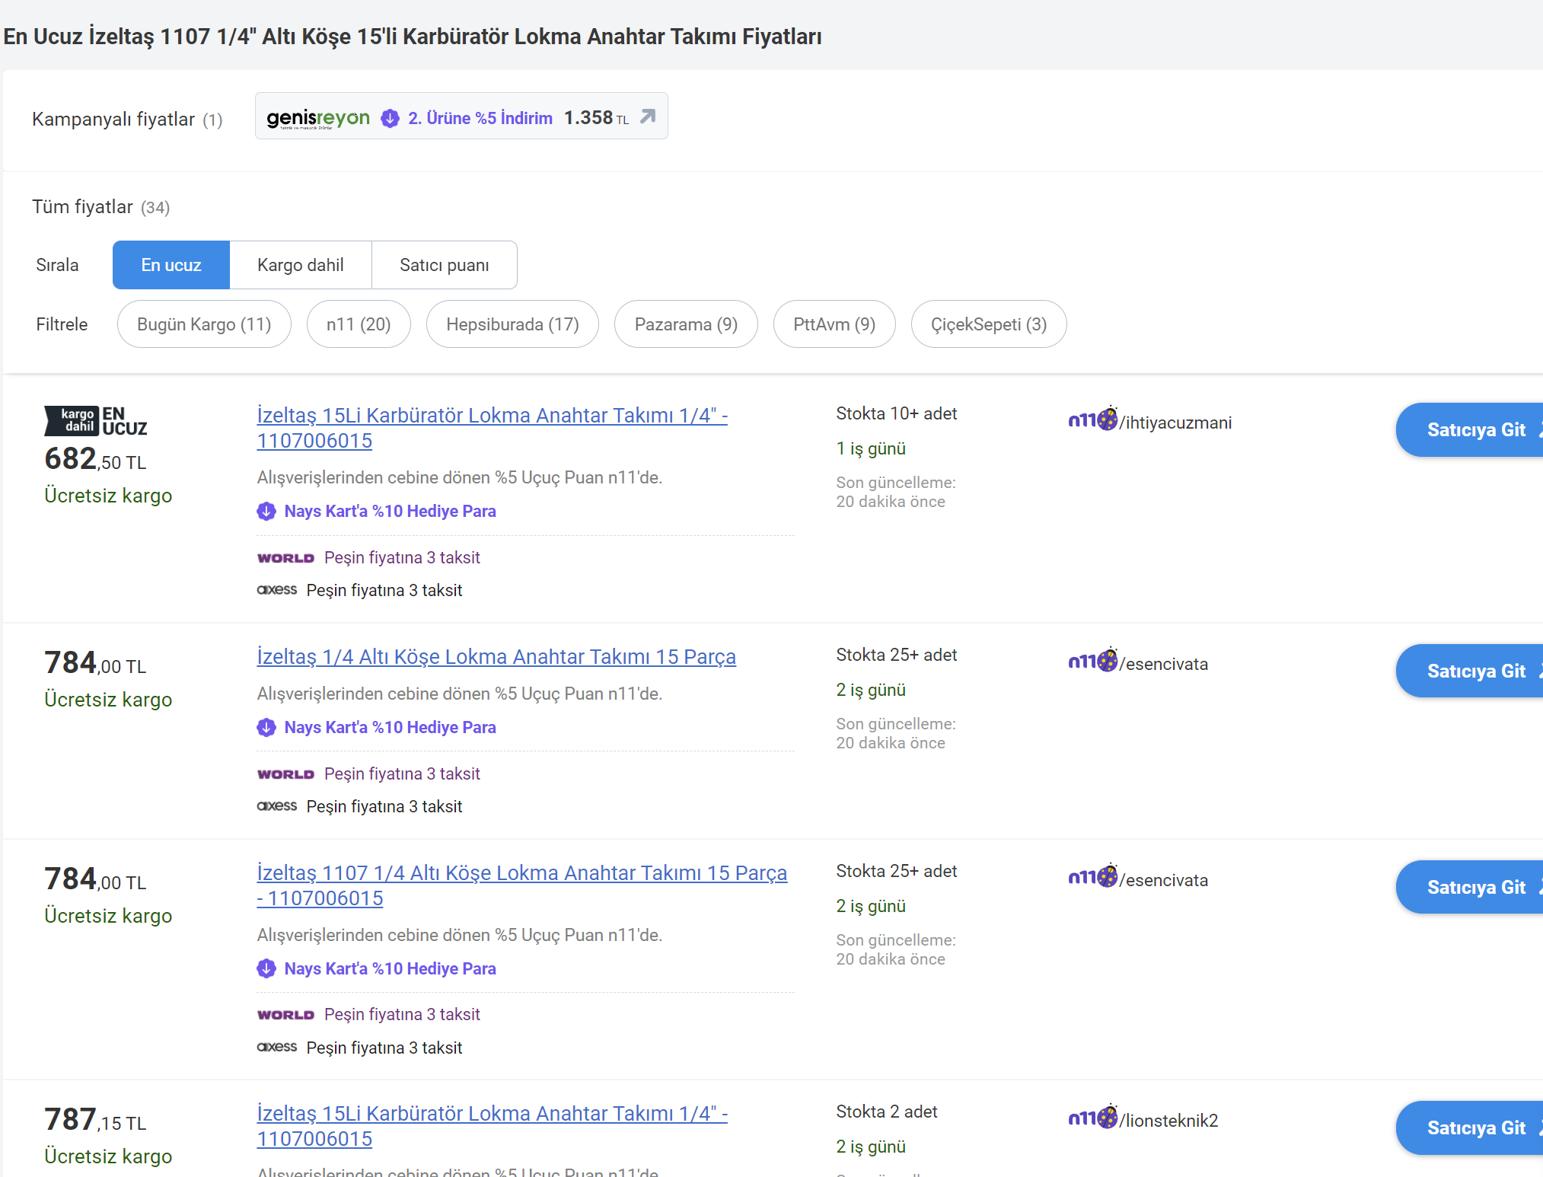1543x1177 pixels.
Task: Click the 682,50 TL price
Action: (x=95, y=459)
